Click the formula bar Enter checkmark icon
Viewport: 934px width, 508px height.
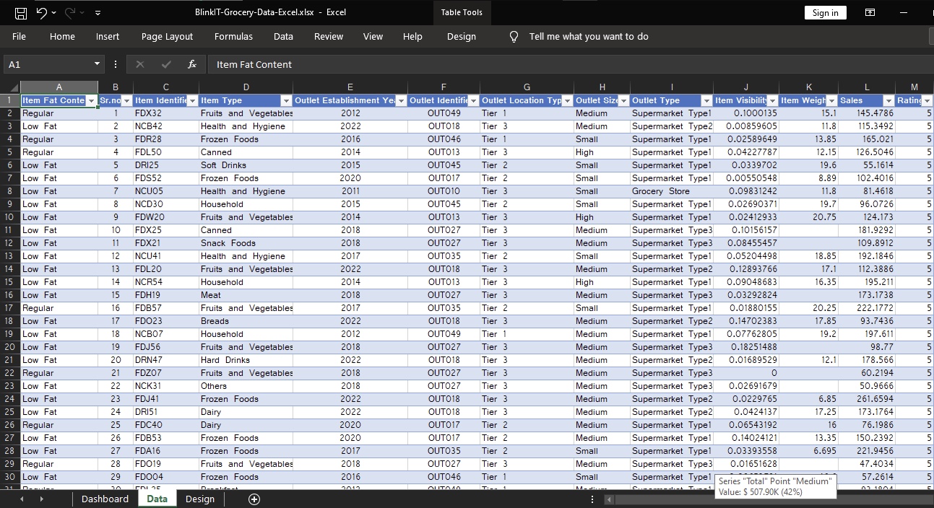point(166,64)
